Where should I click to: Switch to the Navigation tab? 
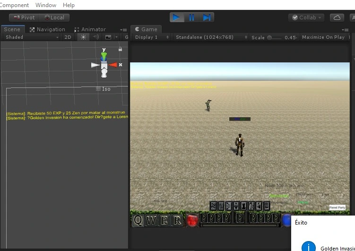coord(48,29)
